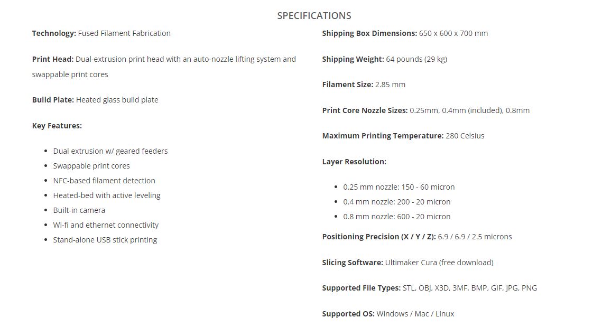This screenshot has height=327, width=602.
Task: Click the Key Features heading
Action: coord(57,126)
